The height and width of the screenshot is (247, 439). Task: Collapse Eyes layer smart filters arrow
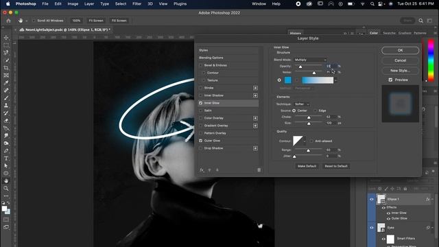point(433,228)
